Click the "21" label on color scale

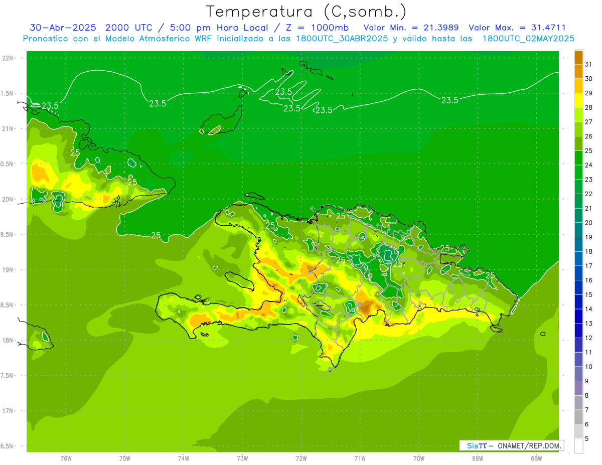(589, 208)
